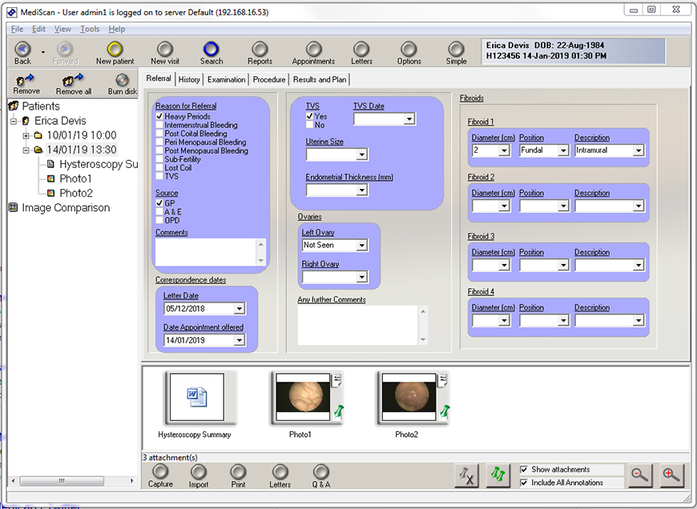697x509 pixels.
Task: Click the Back toolbar icon
Action: tap(22, 49)
